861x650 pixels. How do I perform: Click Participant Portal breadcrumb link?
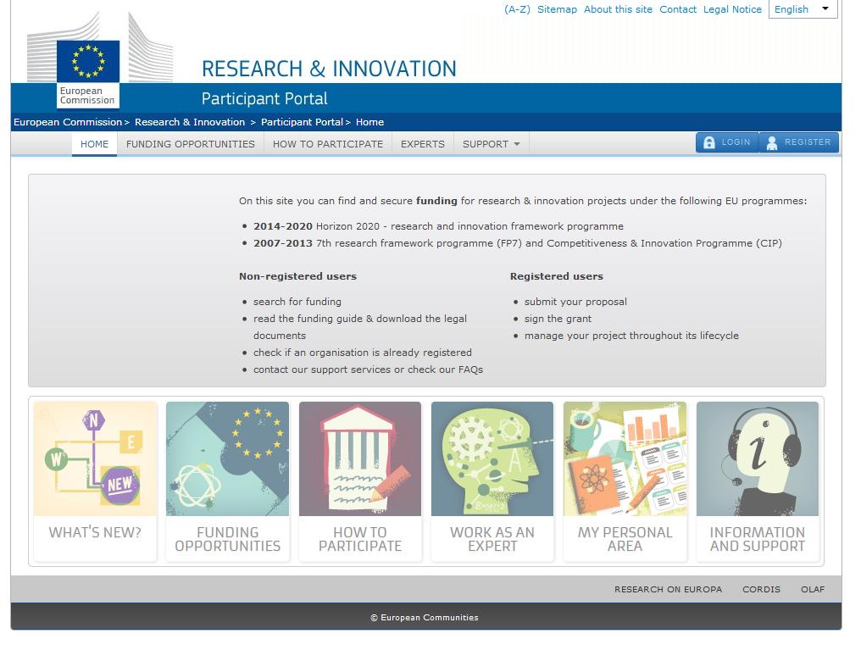point(302,122)
